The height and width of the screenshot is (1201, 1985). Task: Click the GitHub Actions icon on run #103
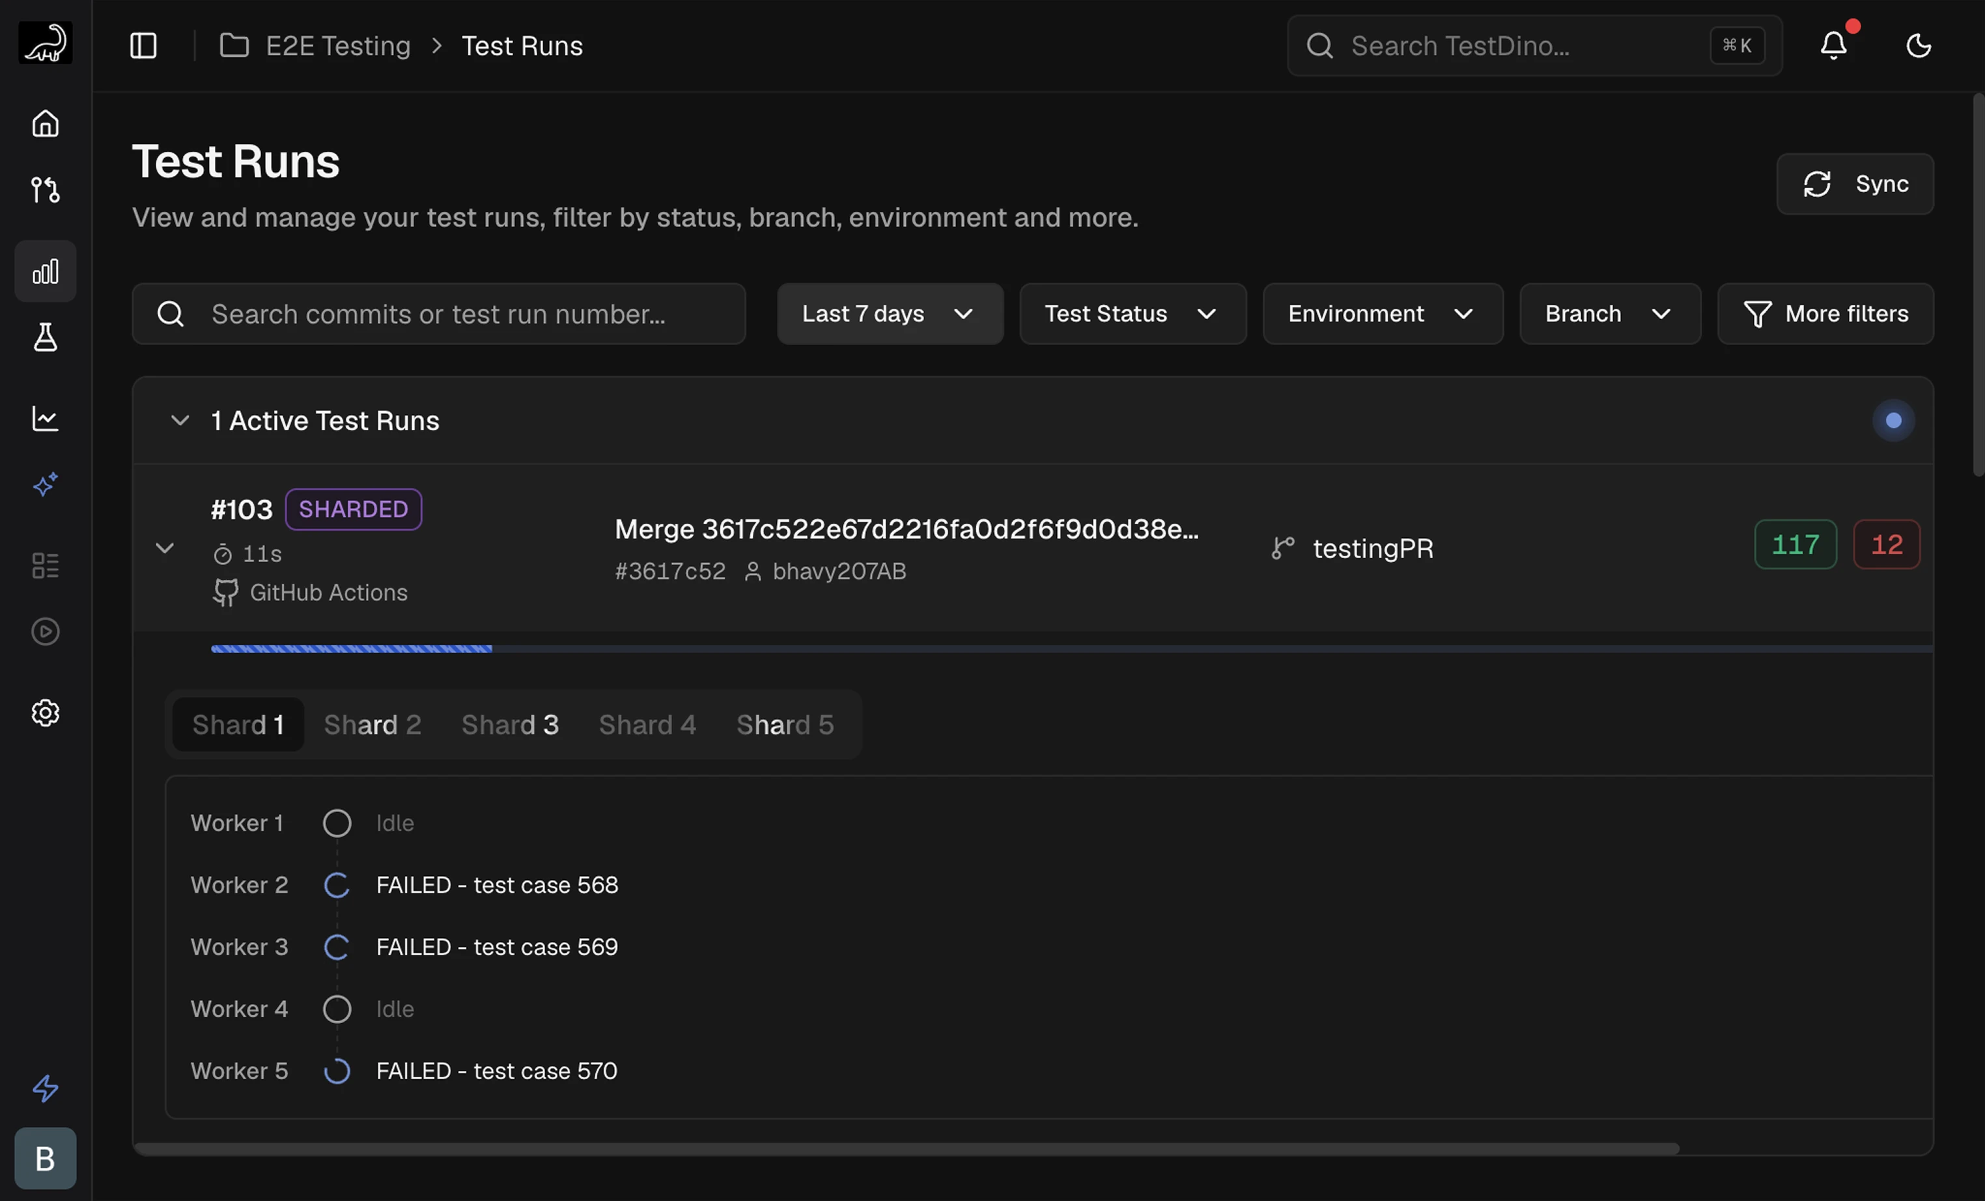(x=225, y=593)
